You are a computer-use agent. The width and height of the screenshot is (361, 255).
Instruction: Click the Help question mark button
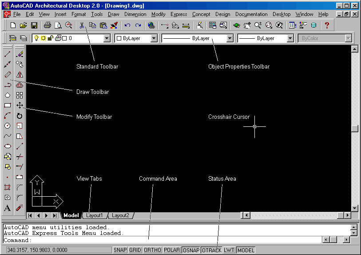[327, 25]
